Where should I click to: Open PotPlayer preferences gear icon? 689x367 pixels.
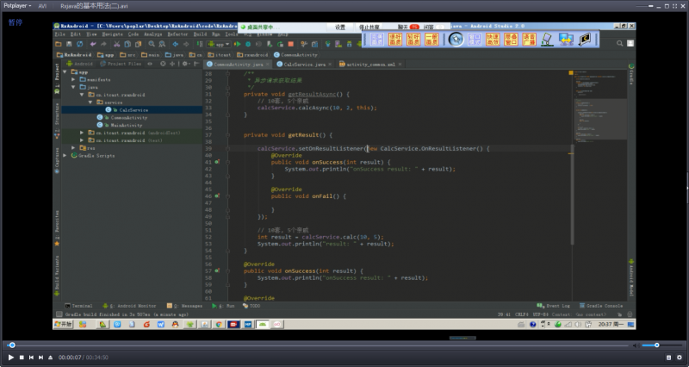click(679, 357)
